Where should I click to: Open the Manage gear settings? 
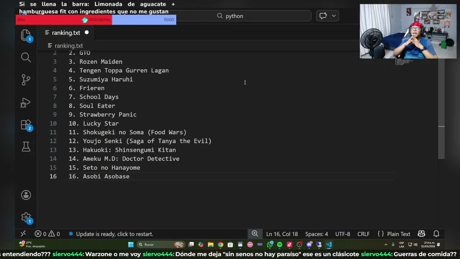[x=26, y=217]
